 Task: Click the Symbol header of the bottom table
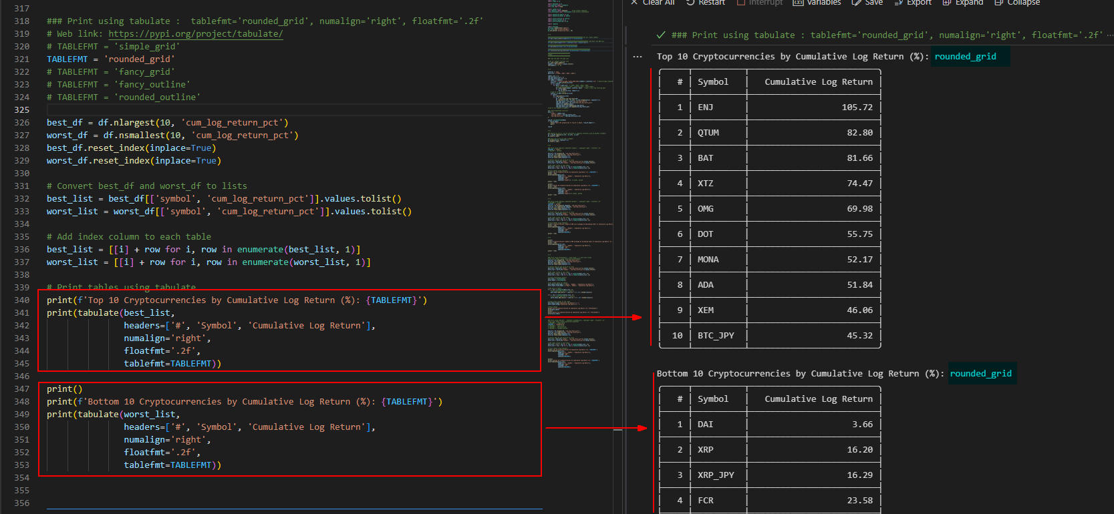pyautogui.click(x=713, y=399)
